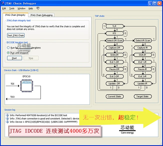Screen dimensions: 163x146
Task: Select the RTI state in TAP diagram
Action: click(115, 34)
